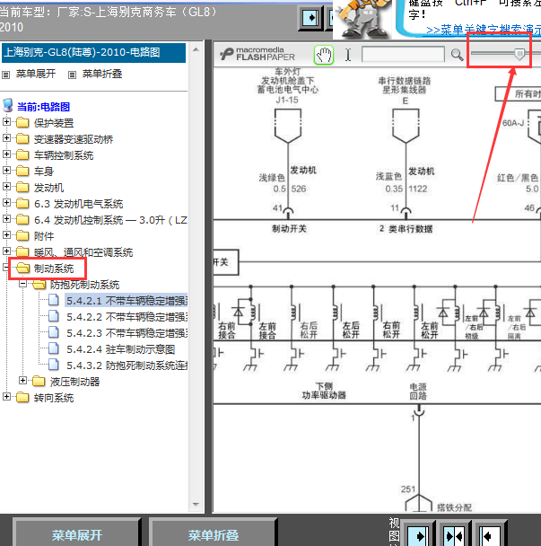Click the 保护装置 folder icon
This screenshot has height=546, width=541.
(x=22, y=122)
